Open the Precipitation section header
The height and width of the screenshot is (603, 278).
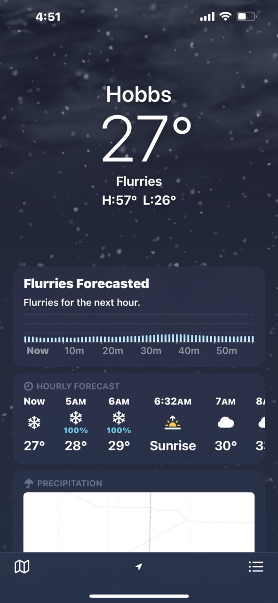tap(63, 483)
